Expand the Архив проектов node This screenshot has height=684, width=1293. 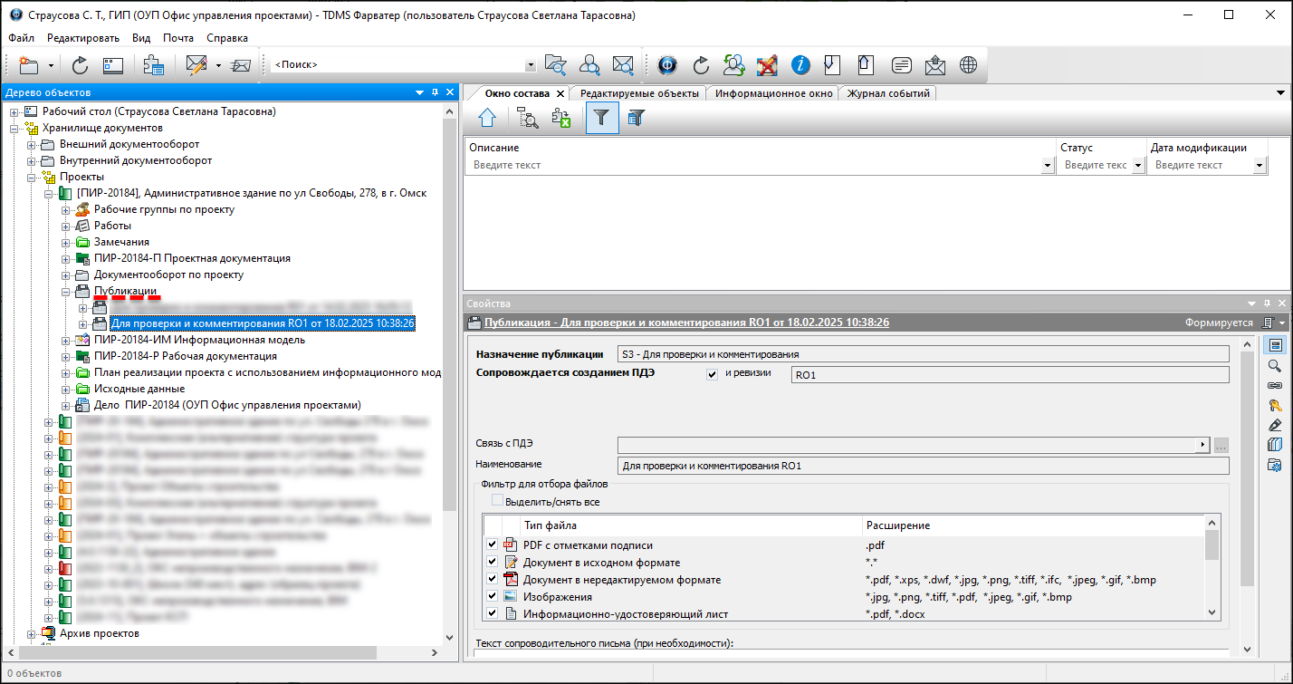tap(32, 633)
